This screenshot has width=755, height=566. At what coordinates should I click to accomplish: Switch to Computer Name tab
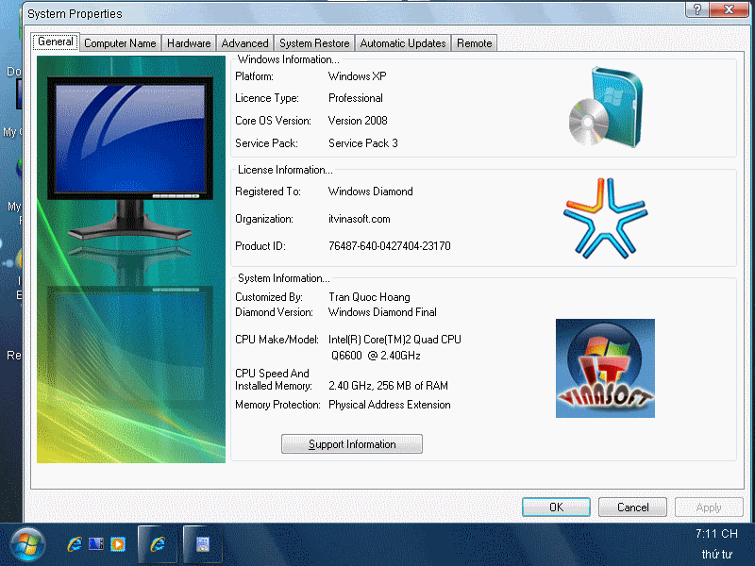pos(120,43)
